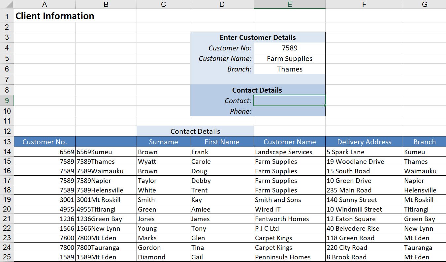Select column E header
This screenshot has height=262, width=446.
(290, 4)
